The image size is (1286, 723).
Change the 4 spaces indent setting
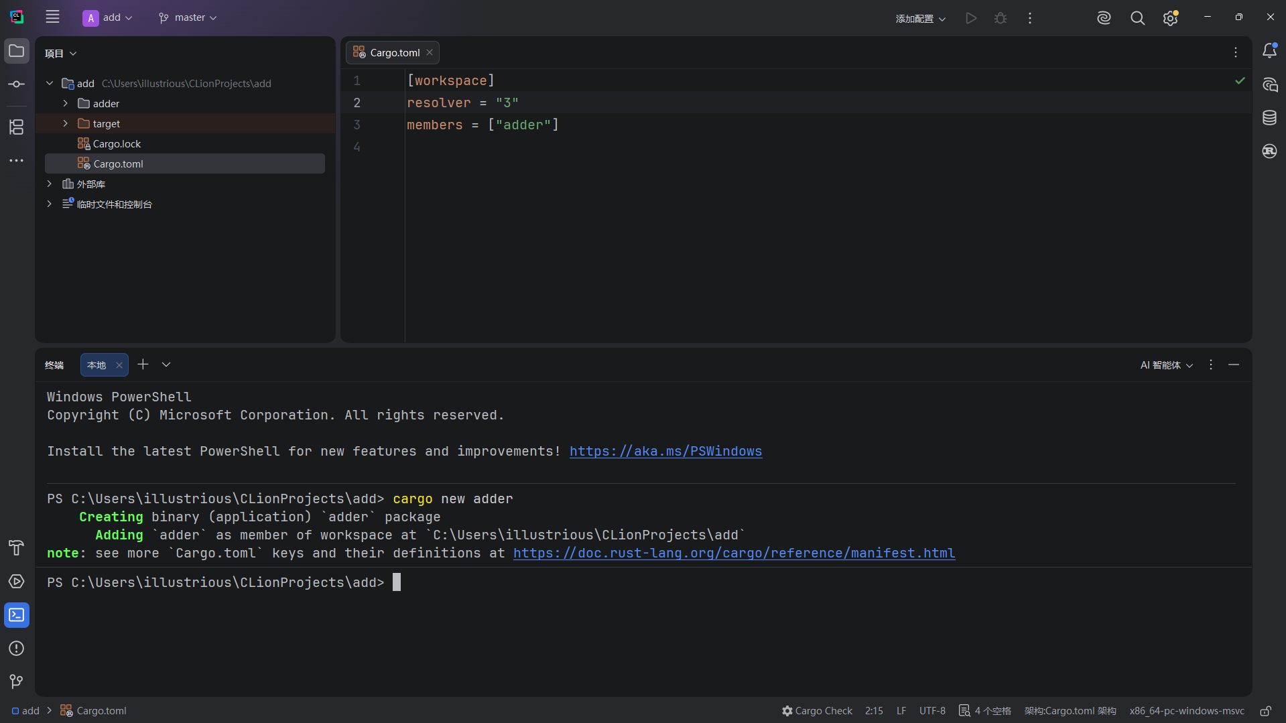[985, 711]
